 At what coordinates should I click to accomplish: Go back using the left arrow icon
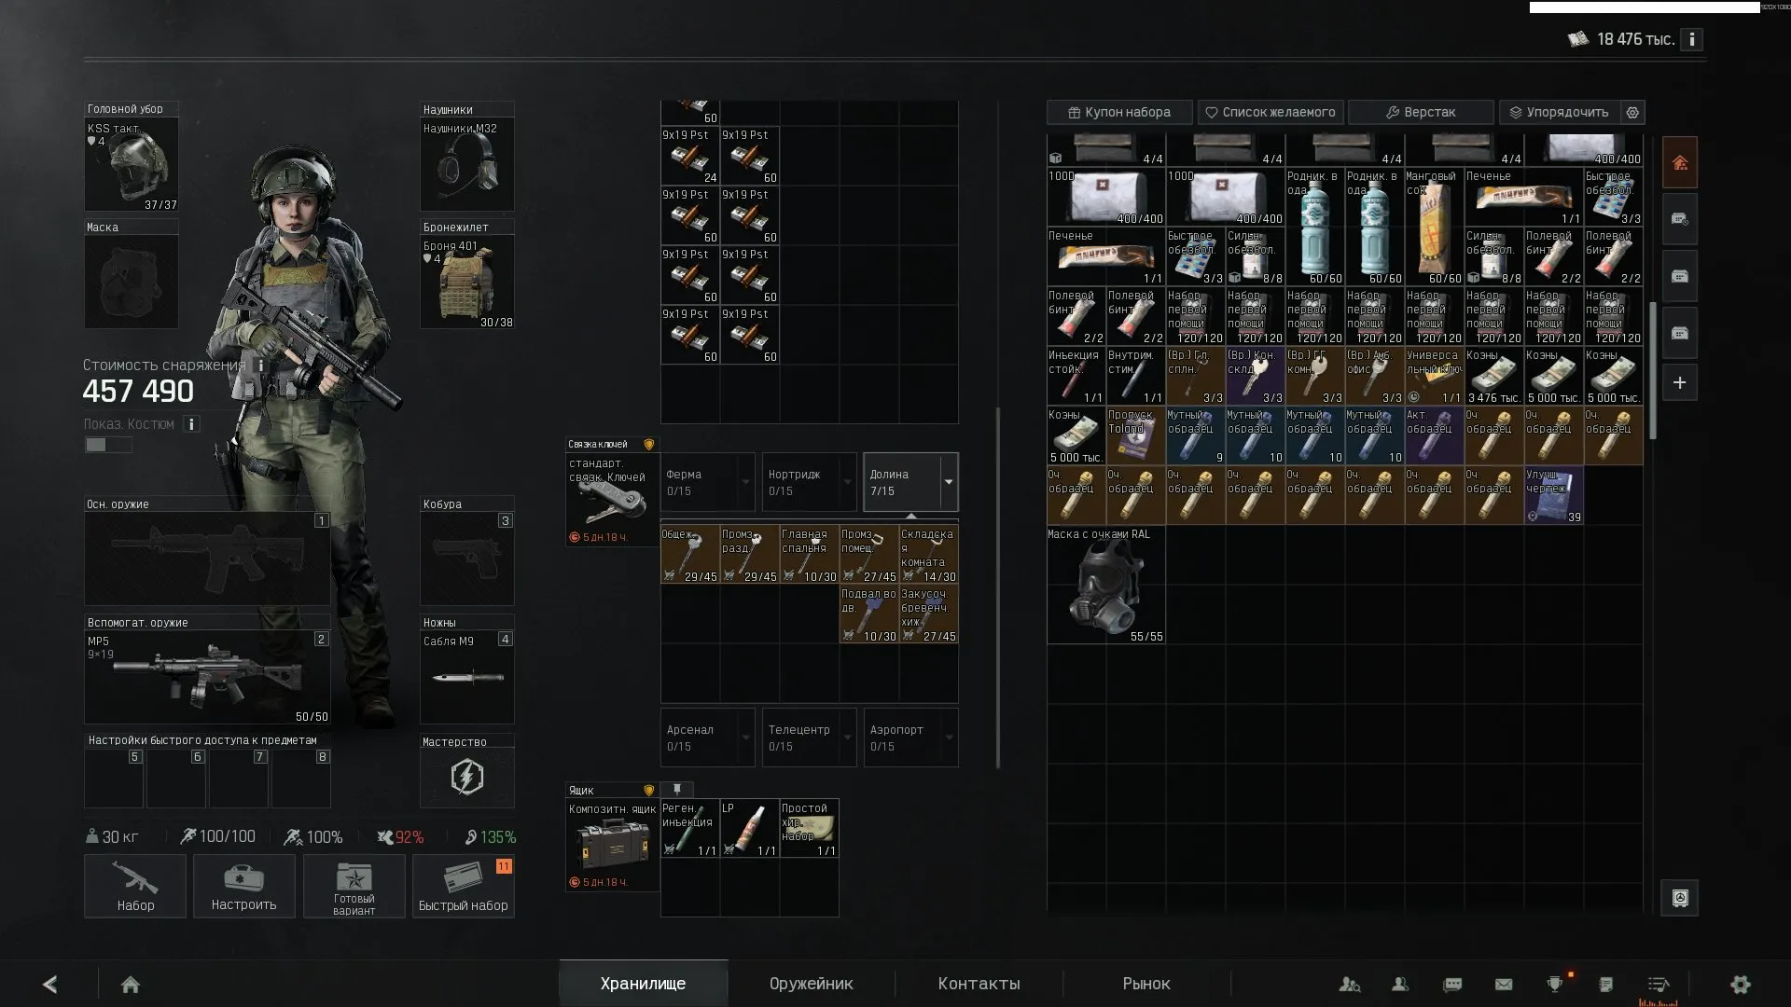[x=50, y=984]
